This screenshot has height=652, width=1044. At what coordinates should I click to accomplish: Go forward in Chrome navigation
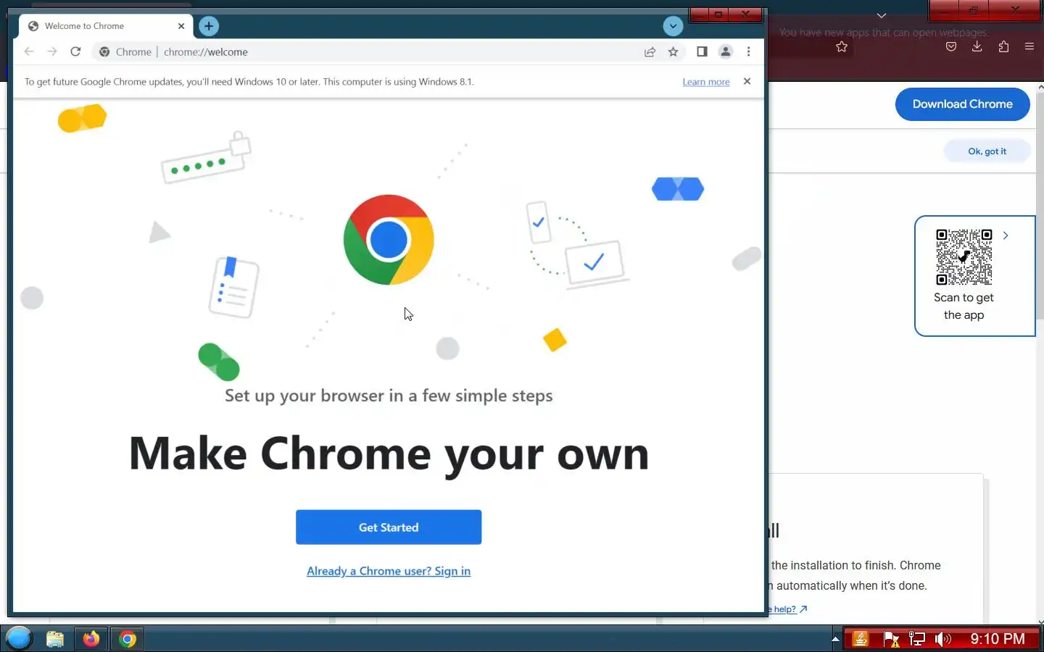point(52,51)
